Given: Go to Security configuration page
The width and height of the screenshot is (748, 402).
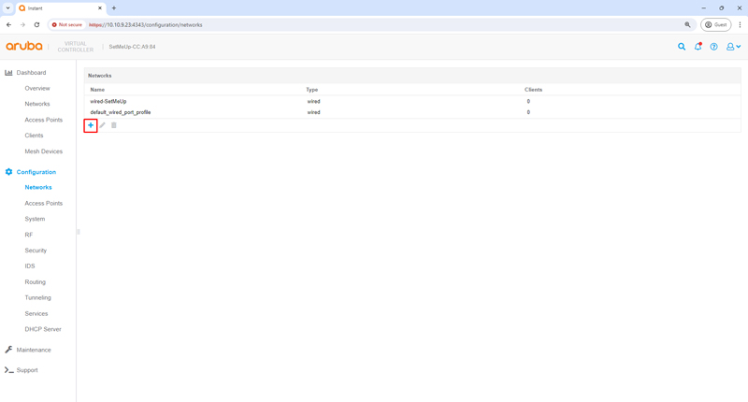Looking at the screenshot, I should tap(36, 251).
